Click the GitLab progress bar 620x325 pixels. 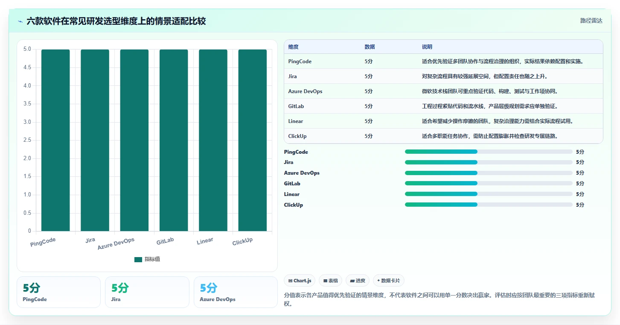click(489, 184)
